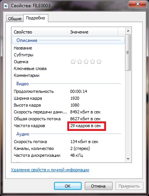Click the frame width value 1920
149x196 pixels.
click(75, 98)
